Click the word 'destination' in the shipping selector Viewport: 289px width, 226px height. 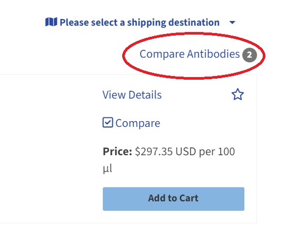tap(194, 23)
